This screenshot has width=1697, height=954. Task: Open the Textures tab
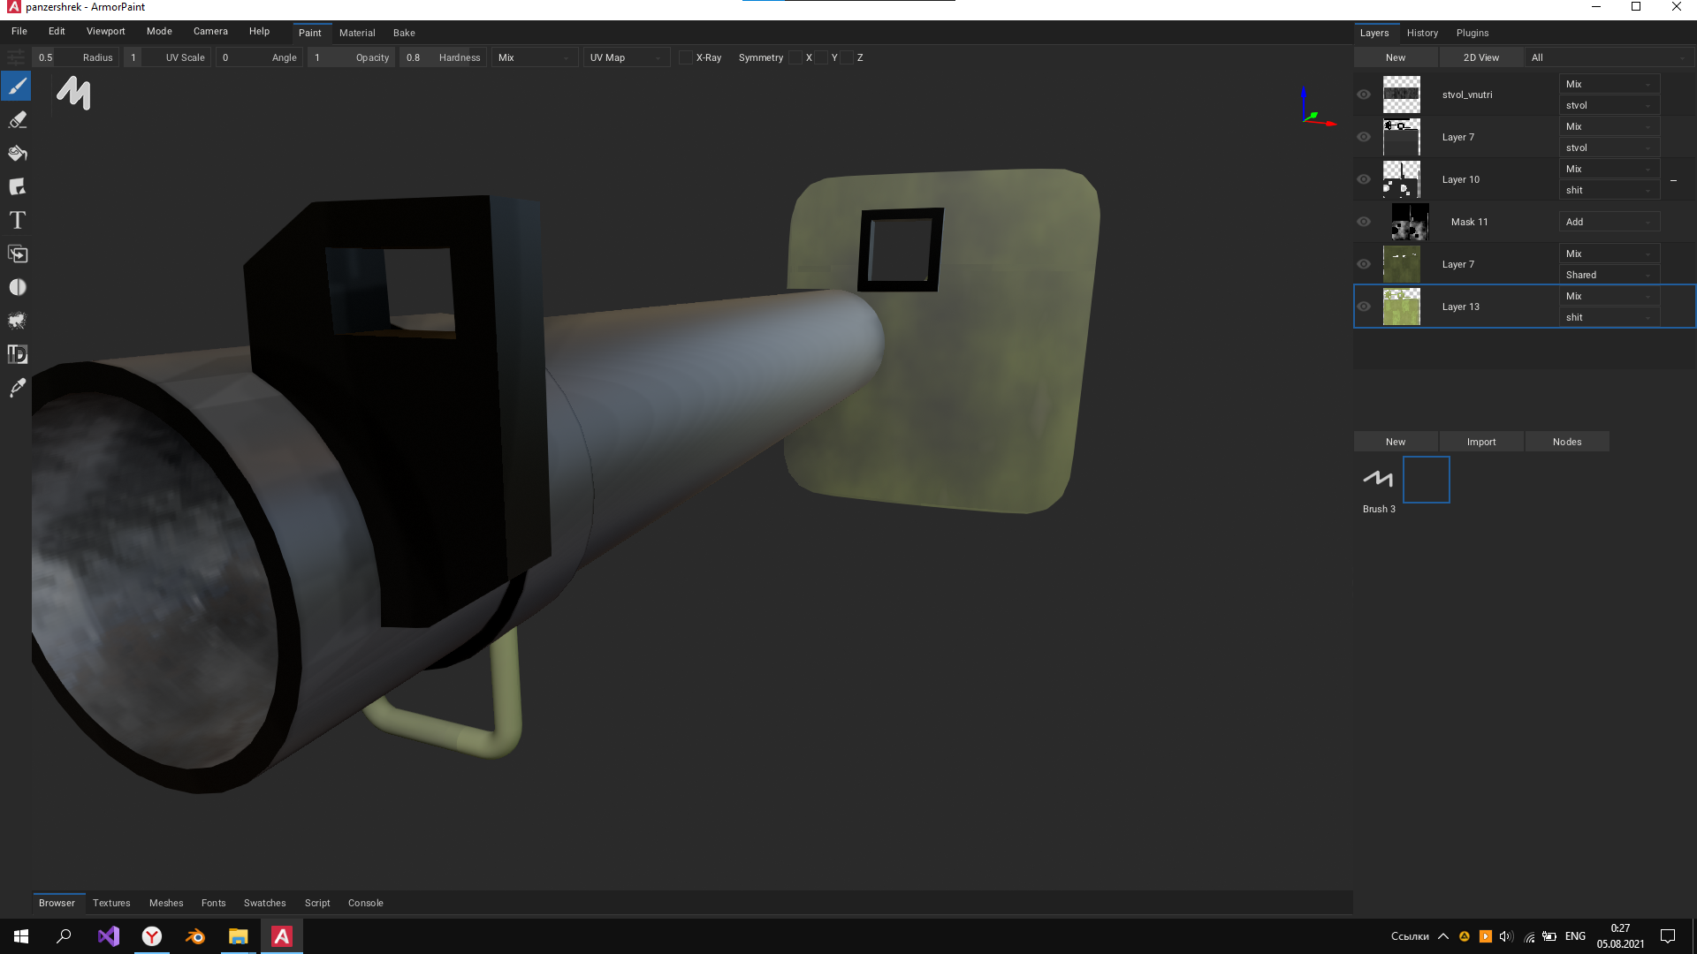(x=111, y=903)
